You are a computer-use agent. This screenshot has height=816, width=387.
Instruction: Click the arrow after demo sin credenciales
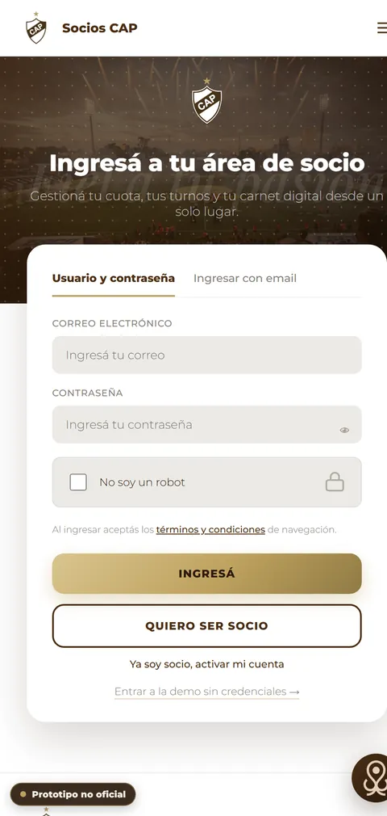tap(294, 692)
